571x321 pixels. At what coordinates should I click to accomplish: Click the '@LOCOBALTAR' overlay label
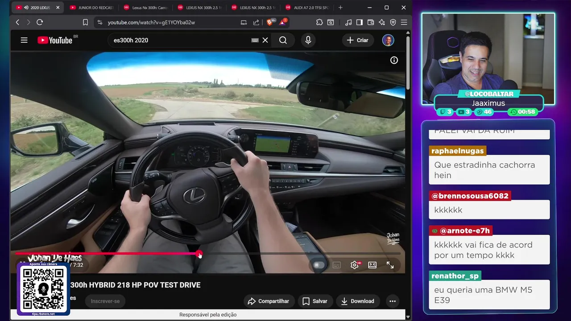coord(489,94)
